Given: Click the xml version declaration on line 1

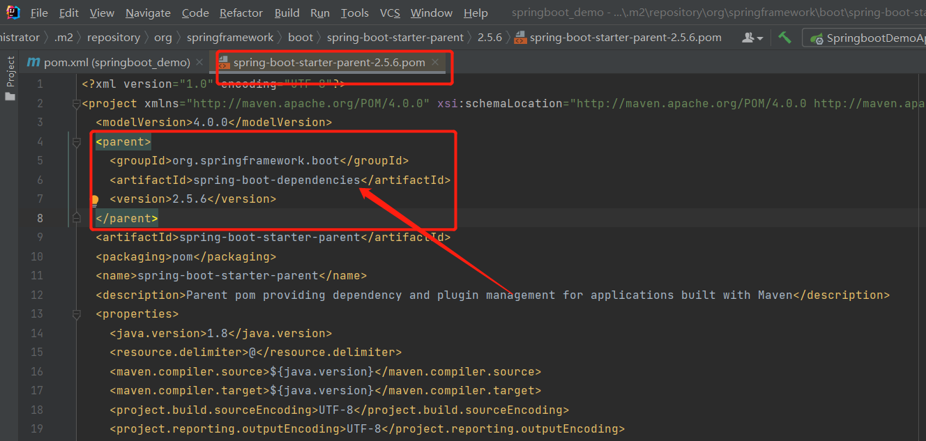Looking at the screenshot, I should coord(213,84).
